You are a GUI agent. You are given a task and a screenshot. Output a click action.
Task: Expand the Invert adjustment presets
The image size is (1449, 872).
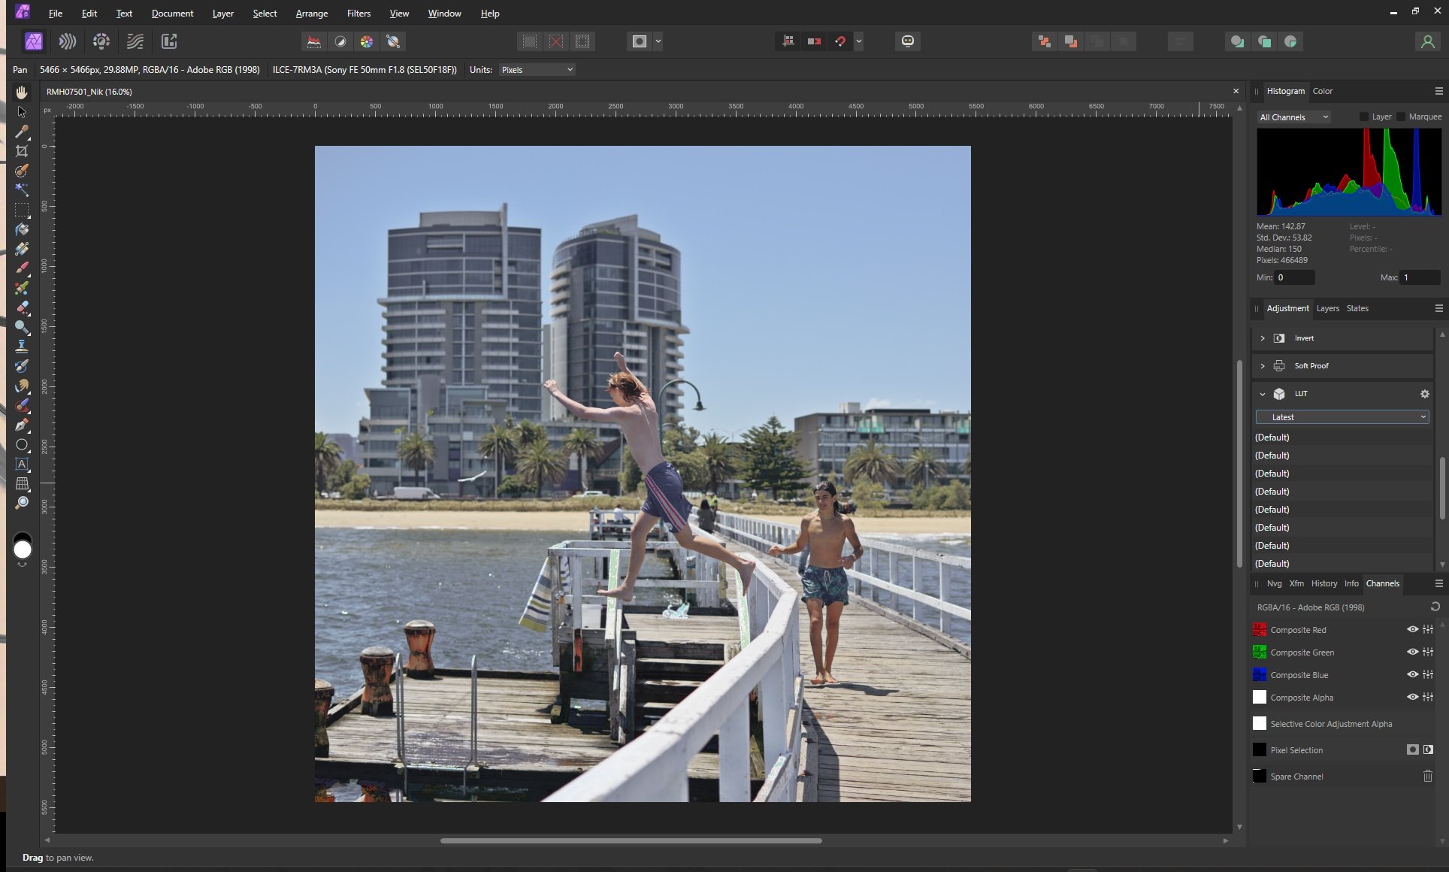pos(1263,338)
